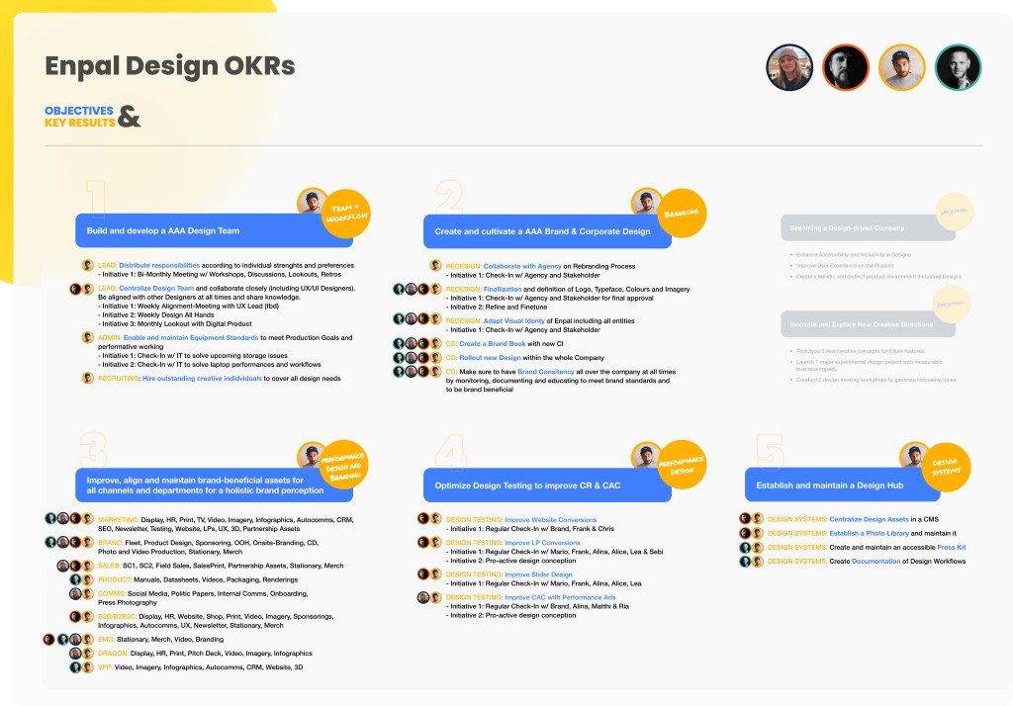Screen dimensions: 1013x706
Task: Select the orange-bordered bearded avatar at top
Action: [x=846, y=67]
